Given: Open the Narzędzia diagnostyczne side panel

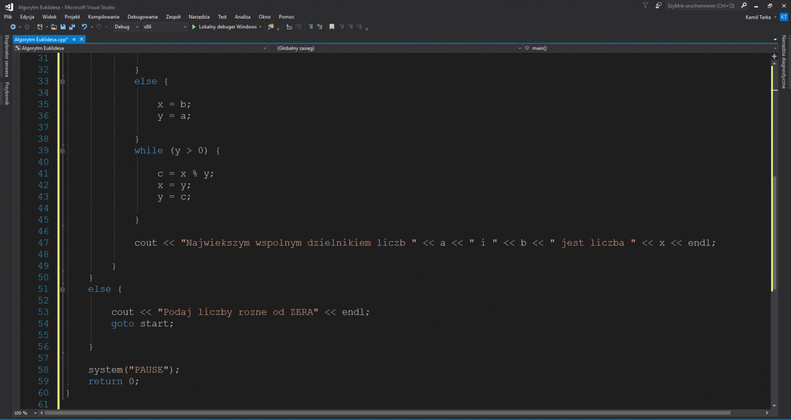Looking at the screenshot, I should click(x=783, y=62).
